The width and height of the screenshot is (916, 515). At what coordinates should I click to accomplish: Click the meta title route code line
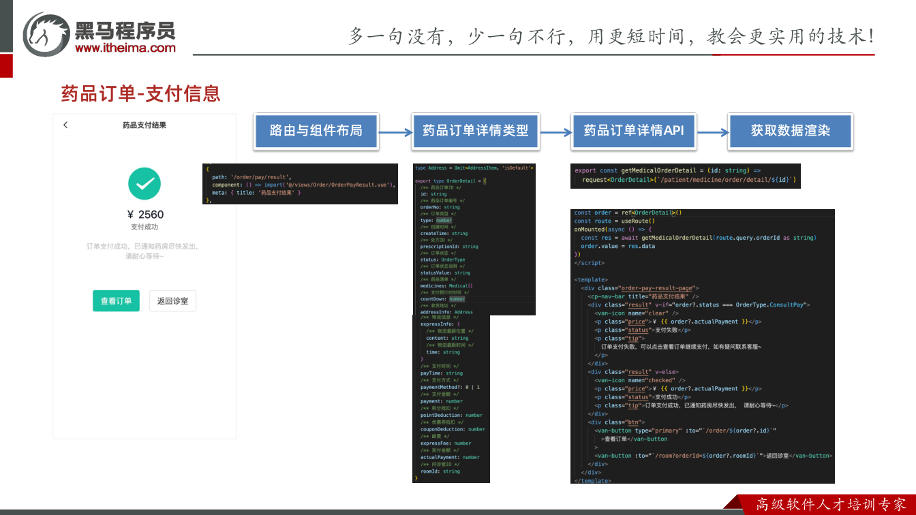[x=256, y=193]
